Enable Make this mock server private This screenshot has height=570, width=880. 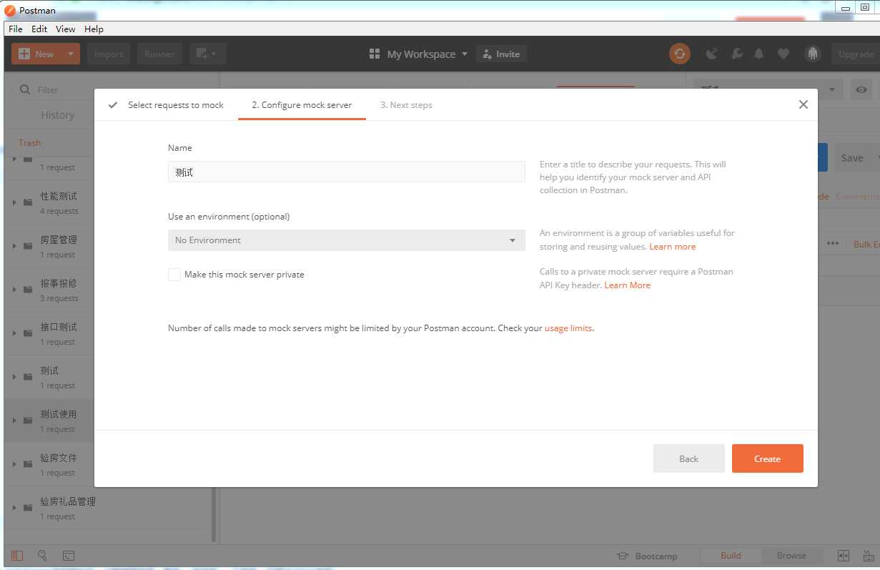tap(174, 275)
